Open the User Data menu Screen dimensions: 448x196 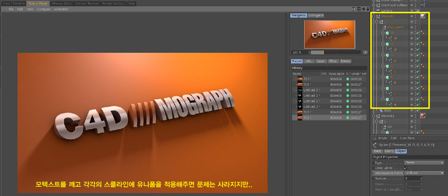click(407, 138)
